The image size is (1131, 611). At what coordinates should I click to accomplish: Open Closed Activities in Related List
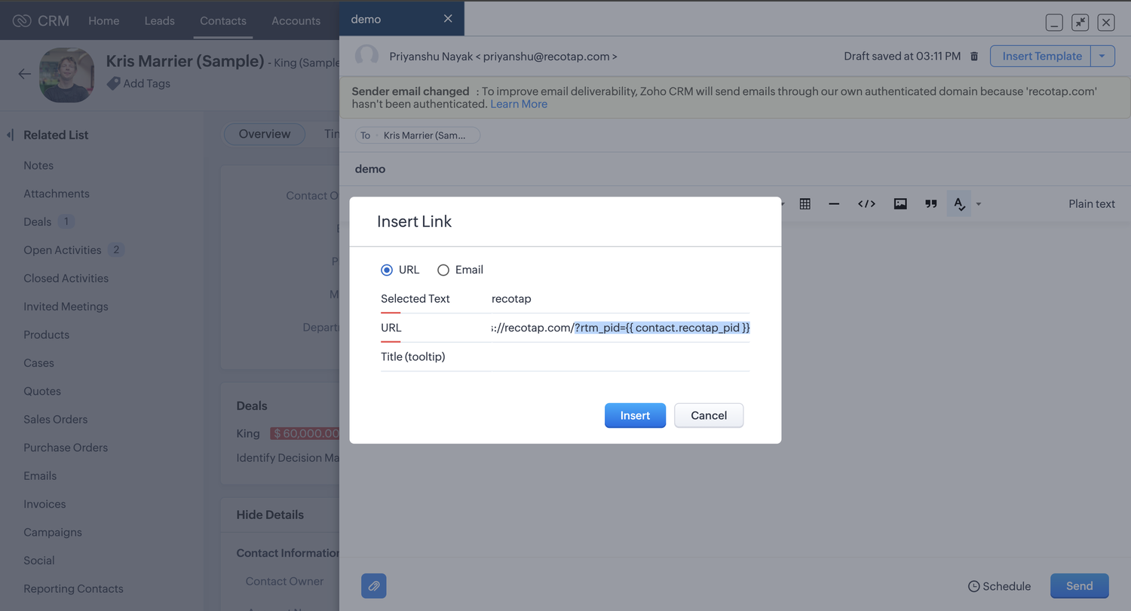click(66, 278)
